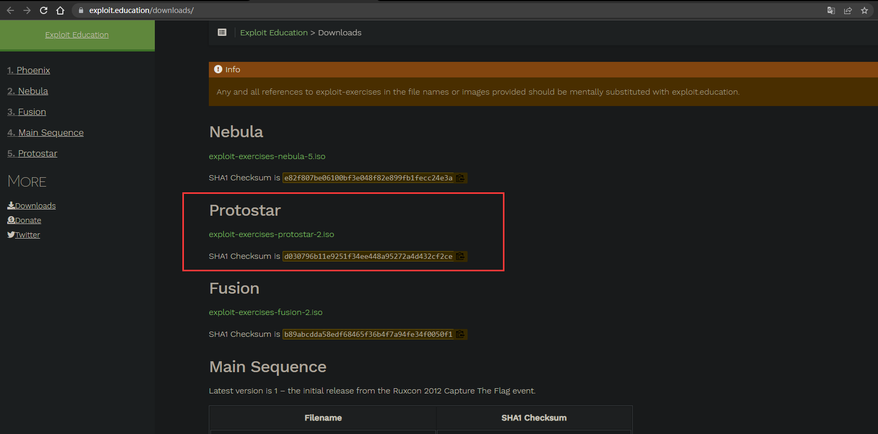Click the Main Sequence section heading

[x=268, y=367]
